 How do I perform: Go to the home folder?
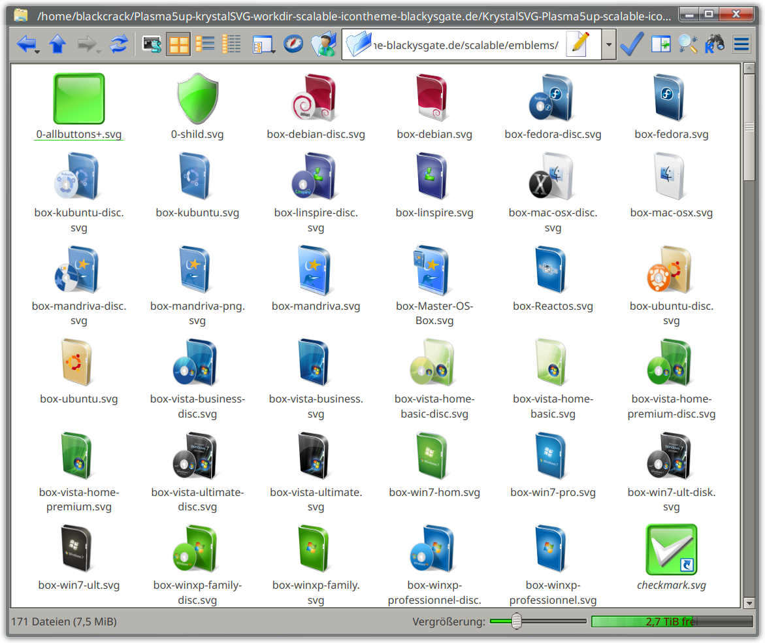click(x=323, y=44)
